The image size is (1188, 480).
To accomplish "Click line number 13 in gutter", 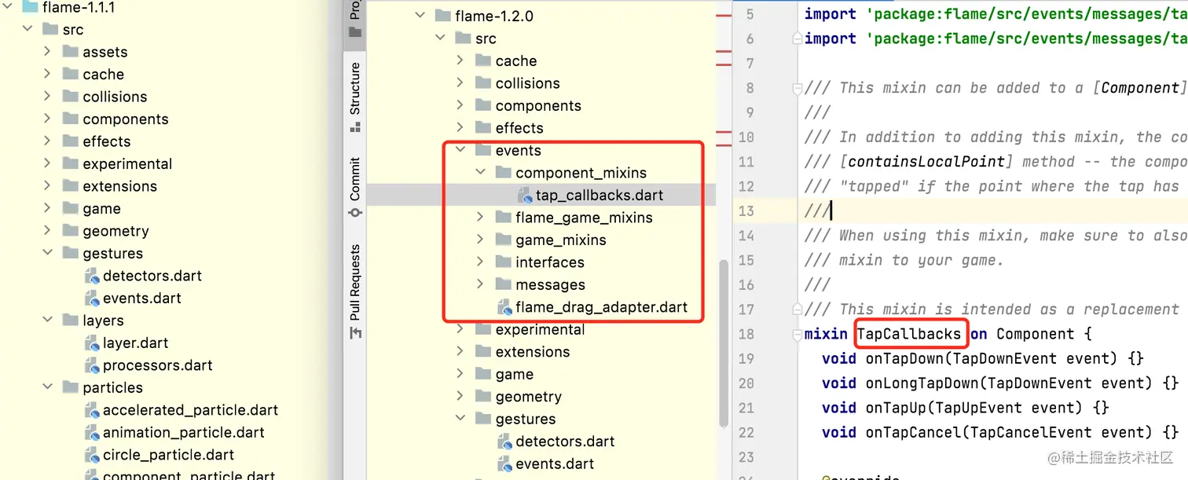I will [x=746, y=211].
